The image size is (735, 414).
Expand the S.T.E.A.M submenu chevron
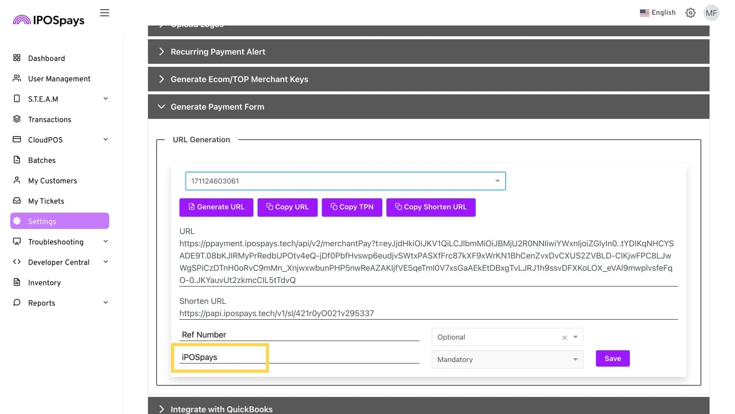(106, 98)
